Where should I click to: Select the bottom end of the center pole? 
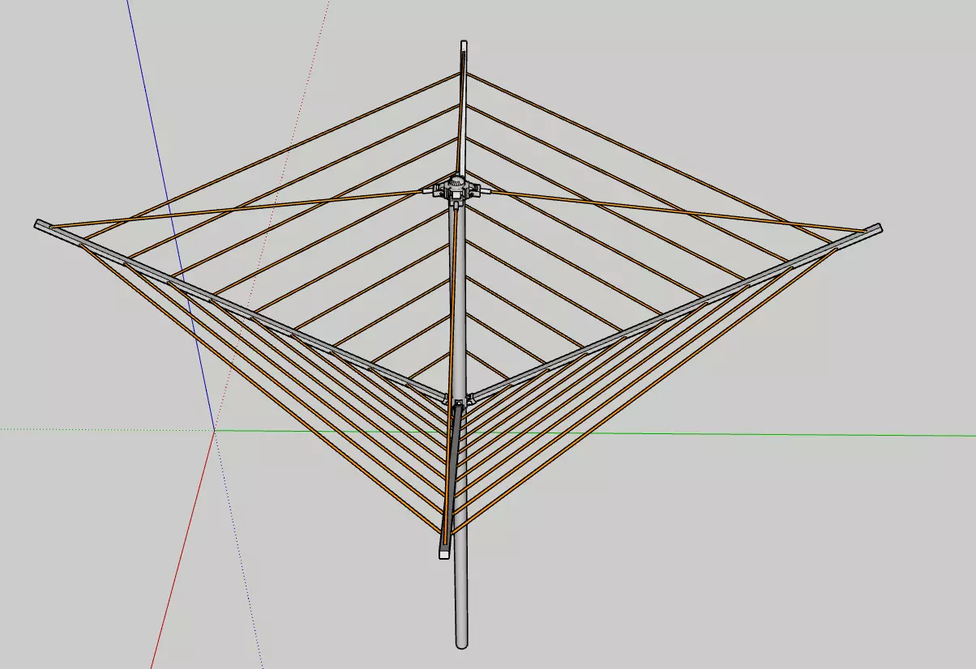tap(461, 642)
